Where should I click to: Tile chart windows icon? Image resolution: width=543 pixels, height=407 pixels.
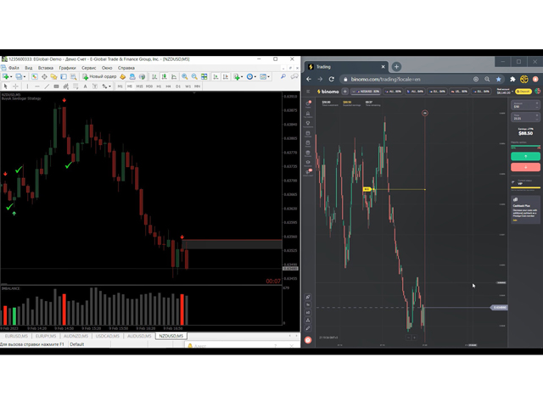[x=204, y=76]
